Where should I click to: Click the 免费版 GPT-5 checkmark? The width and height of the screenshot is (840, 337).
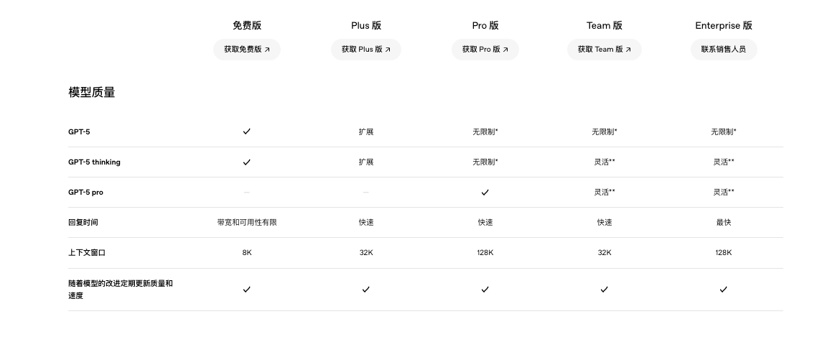pos(246,131)
